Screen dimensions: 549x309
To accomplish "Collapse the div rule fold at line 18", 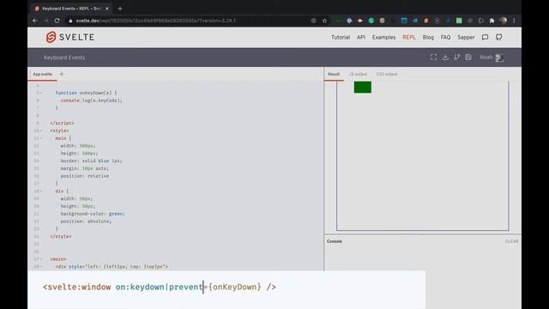I will 41,191.
